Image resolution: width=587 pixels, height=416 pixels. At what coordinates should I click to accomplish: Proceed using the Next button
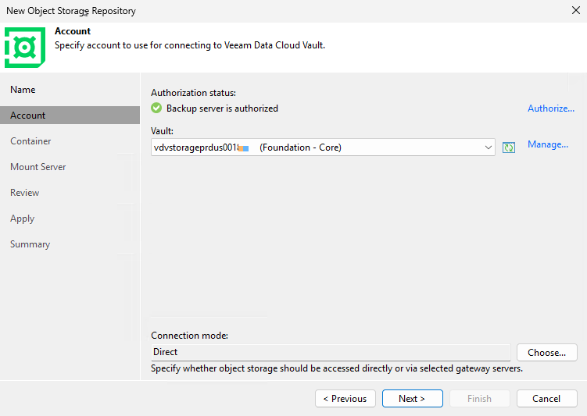coord(412,398)
